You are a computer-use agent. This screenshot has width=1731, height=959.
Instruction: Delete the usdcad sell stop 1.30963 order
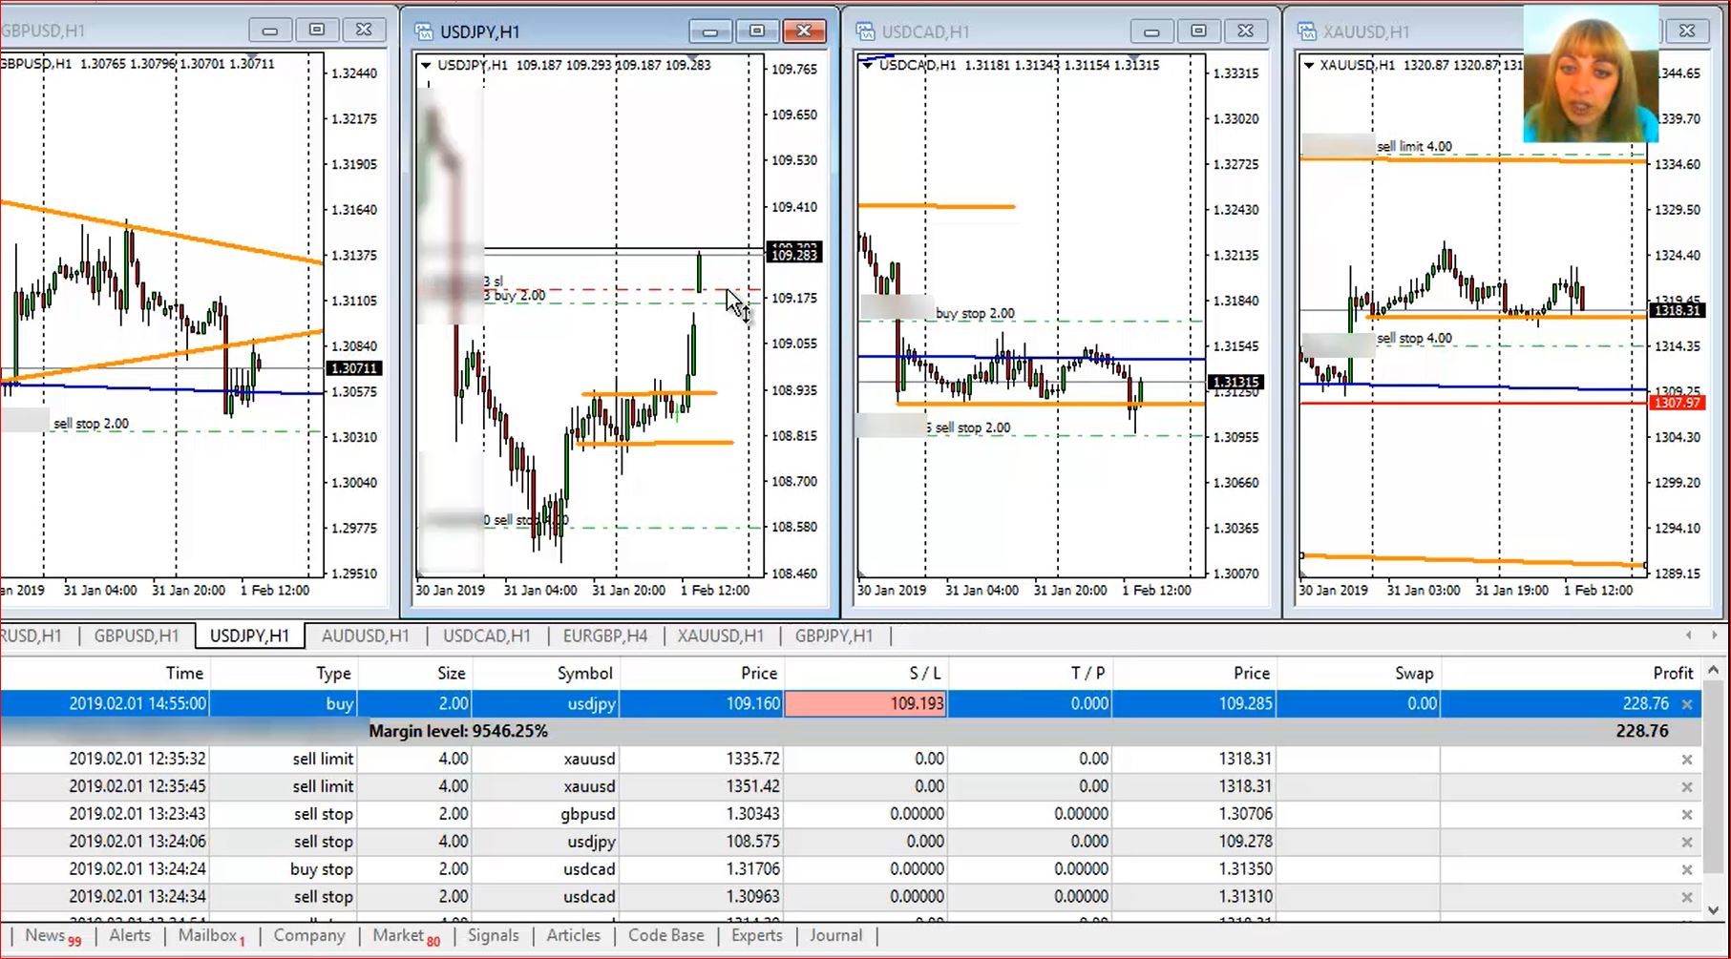1687,897
